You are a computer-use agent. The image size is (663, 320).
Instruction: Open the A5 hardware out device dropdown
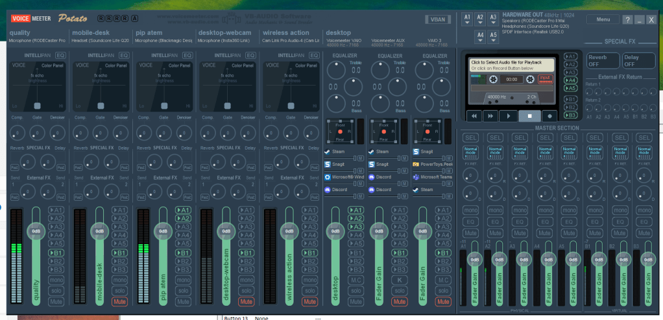click(494, 37)
